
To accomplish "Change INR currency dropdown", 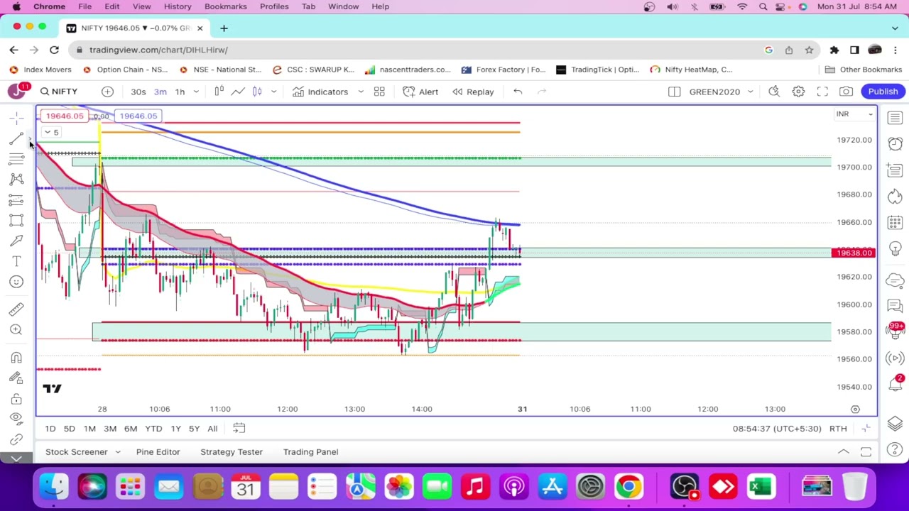I will (x=854, y=114).
